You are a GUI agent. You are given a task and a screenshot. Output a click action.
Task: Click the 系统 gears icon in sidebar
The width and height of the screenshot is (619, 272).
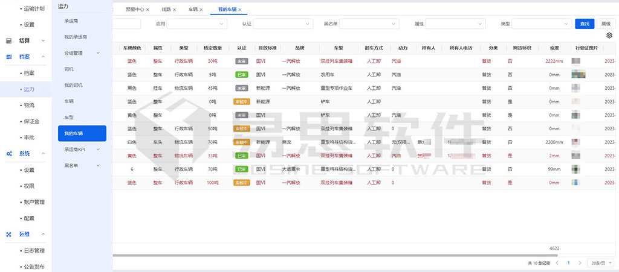(9, 154)
